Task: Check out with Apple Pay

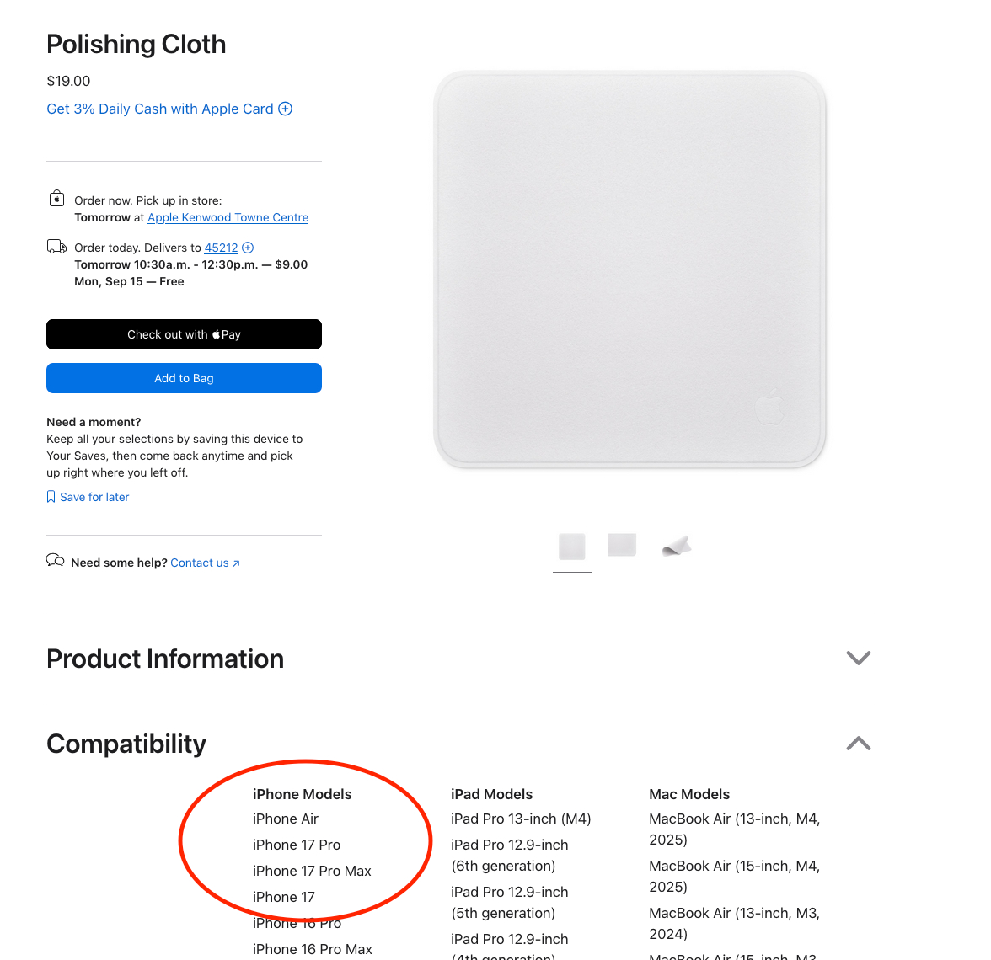Action: 184,334
